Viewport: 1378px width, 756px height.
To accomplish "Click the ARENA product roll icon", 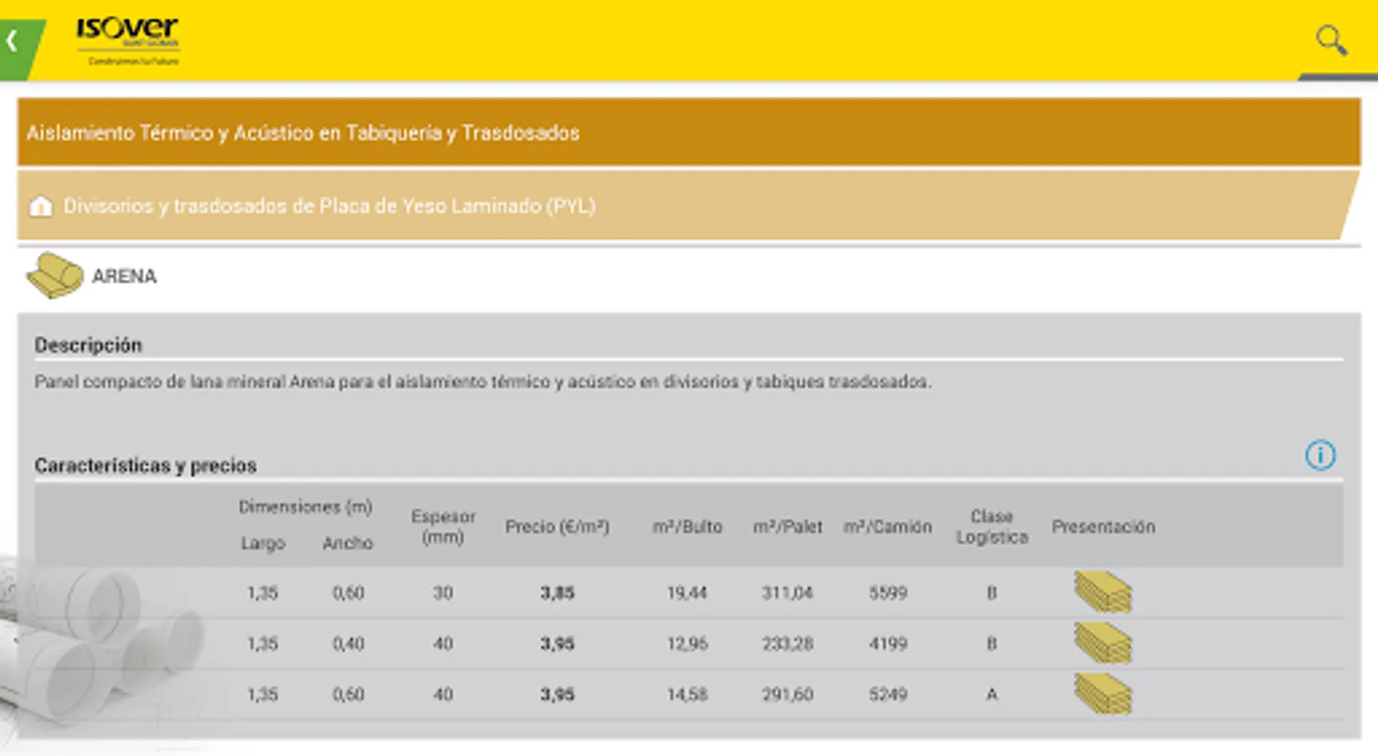I will tap(55, 276).
